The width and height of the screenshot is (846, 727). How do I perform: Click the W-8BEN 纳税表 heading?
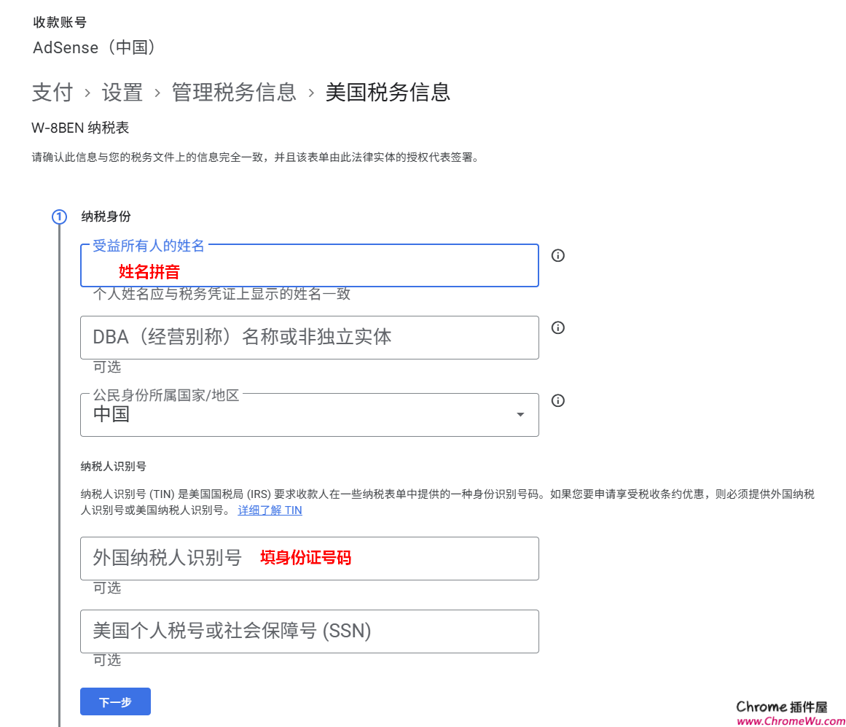[81, 127]
